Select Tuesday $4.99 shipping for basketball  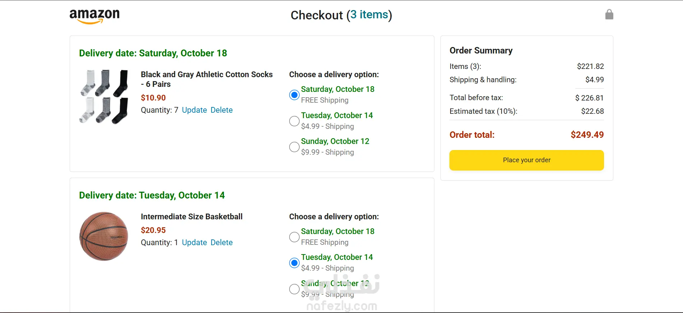coord(294,263)
